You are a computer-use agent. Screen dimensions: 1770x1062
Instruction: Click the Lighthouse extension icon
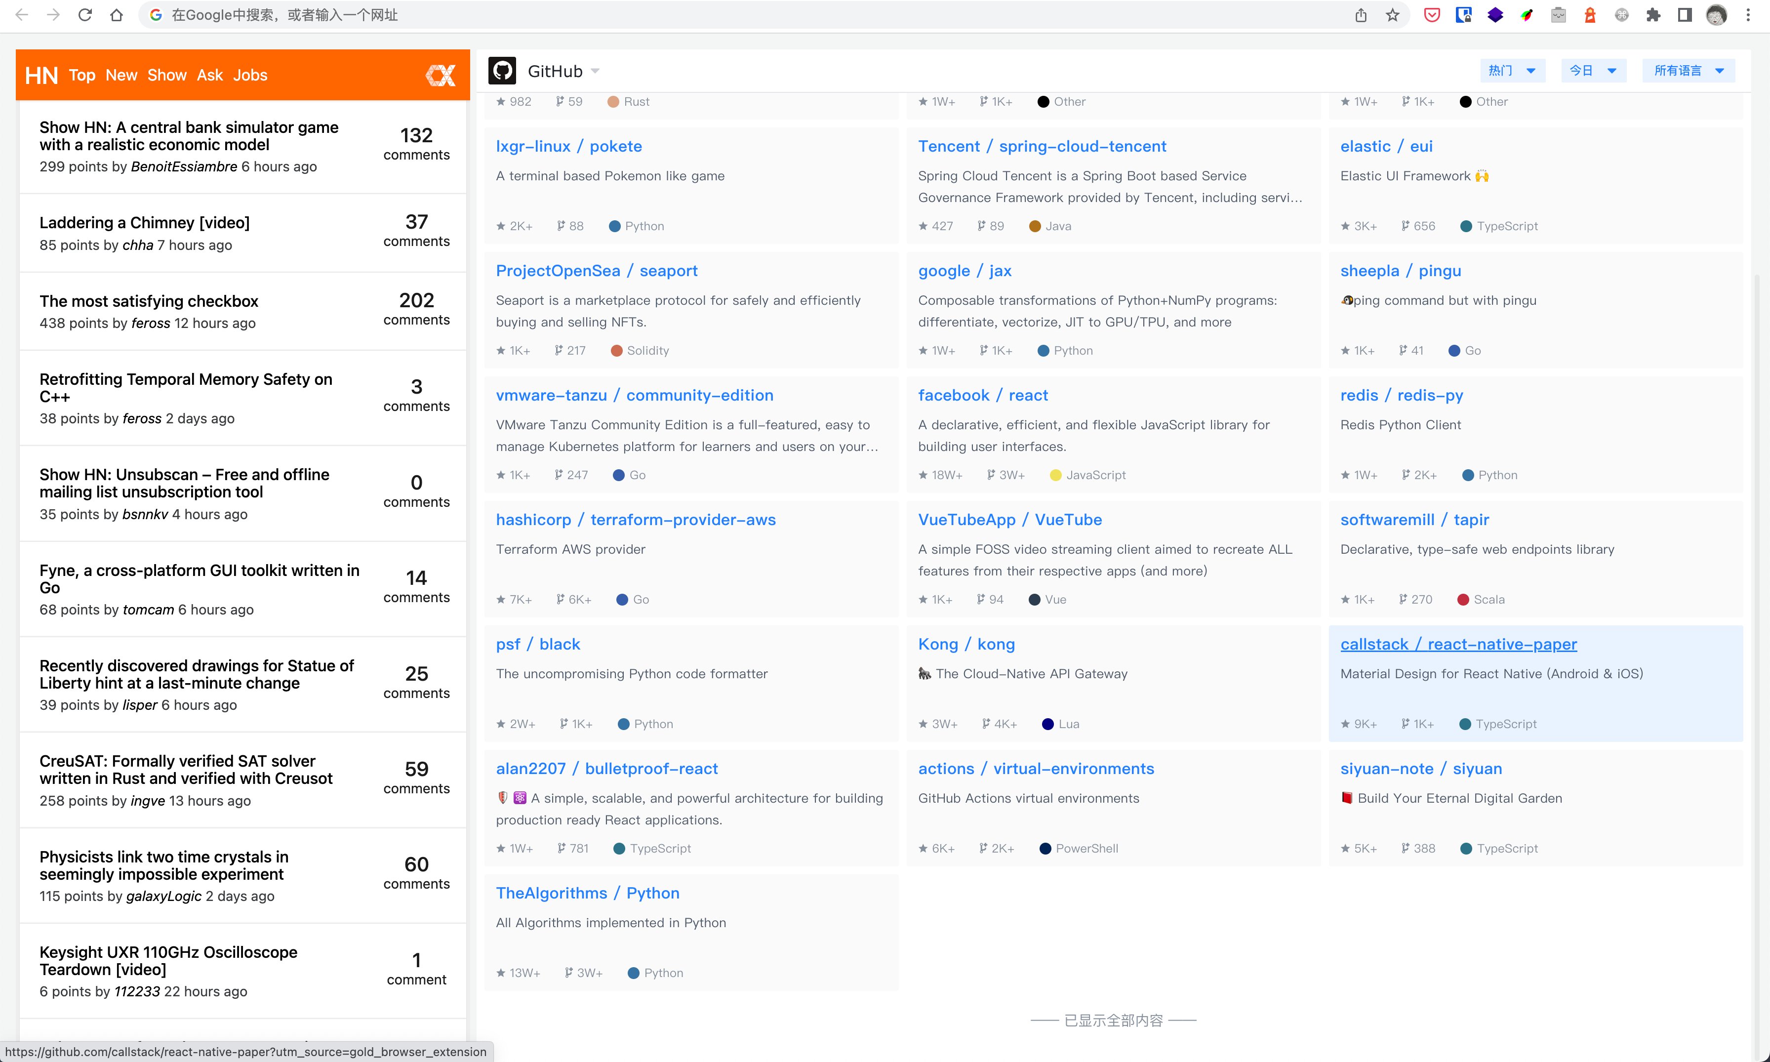[1590, 15]
